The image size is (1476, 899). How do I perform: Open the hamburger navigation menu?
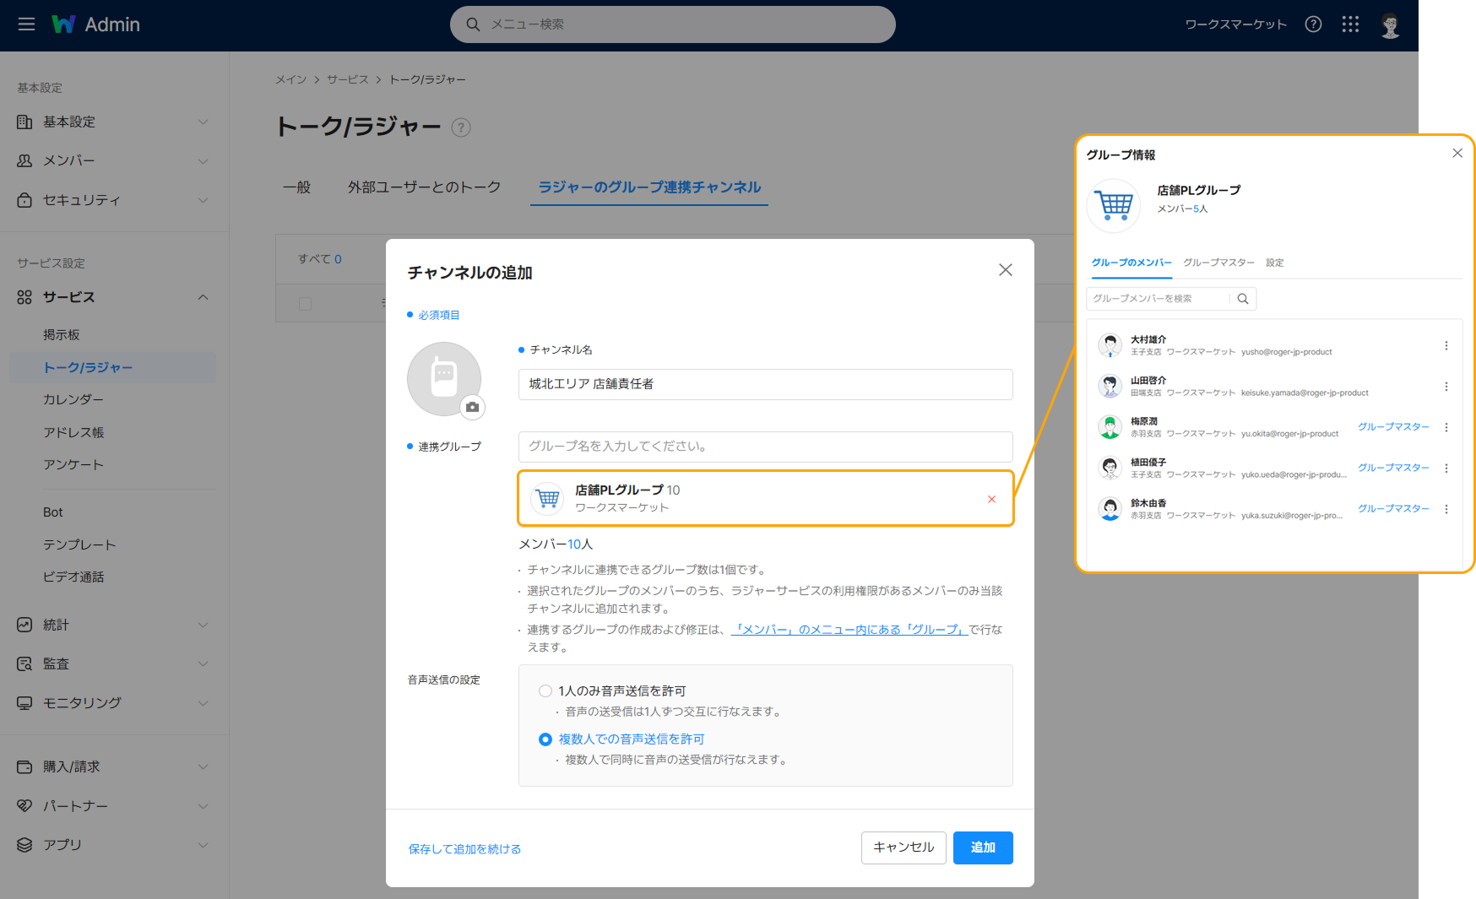pyautogui.click(x=26, y=24)
